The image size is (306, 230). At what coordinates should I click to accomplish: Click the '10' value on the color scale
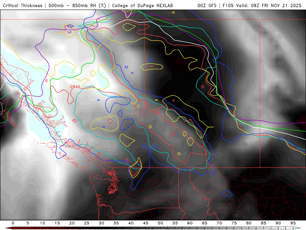[42, 223]
